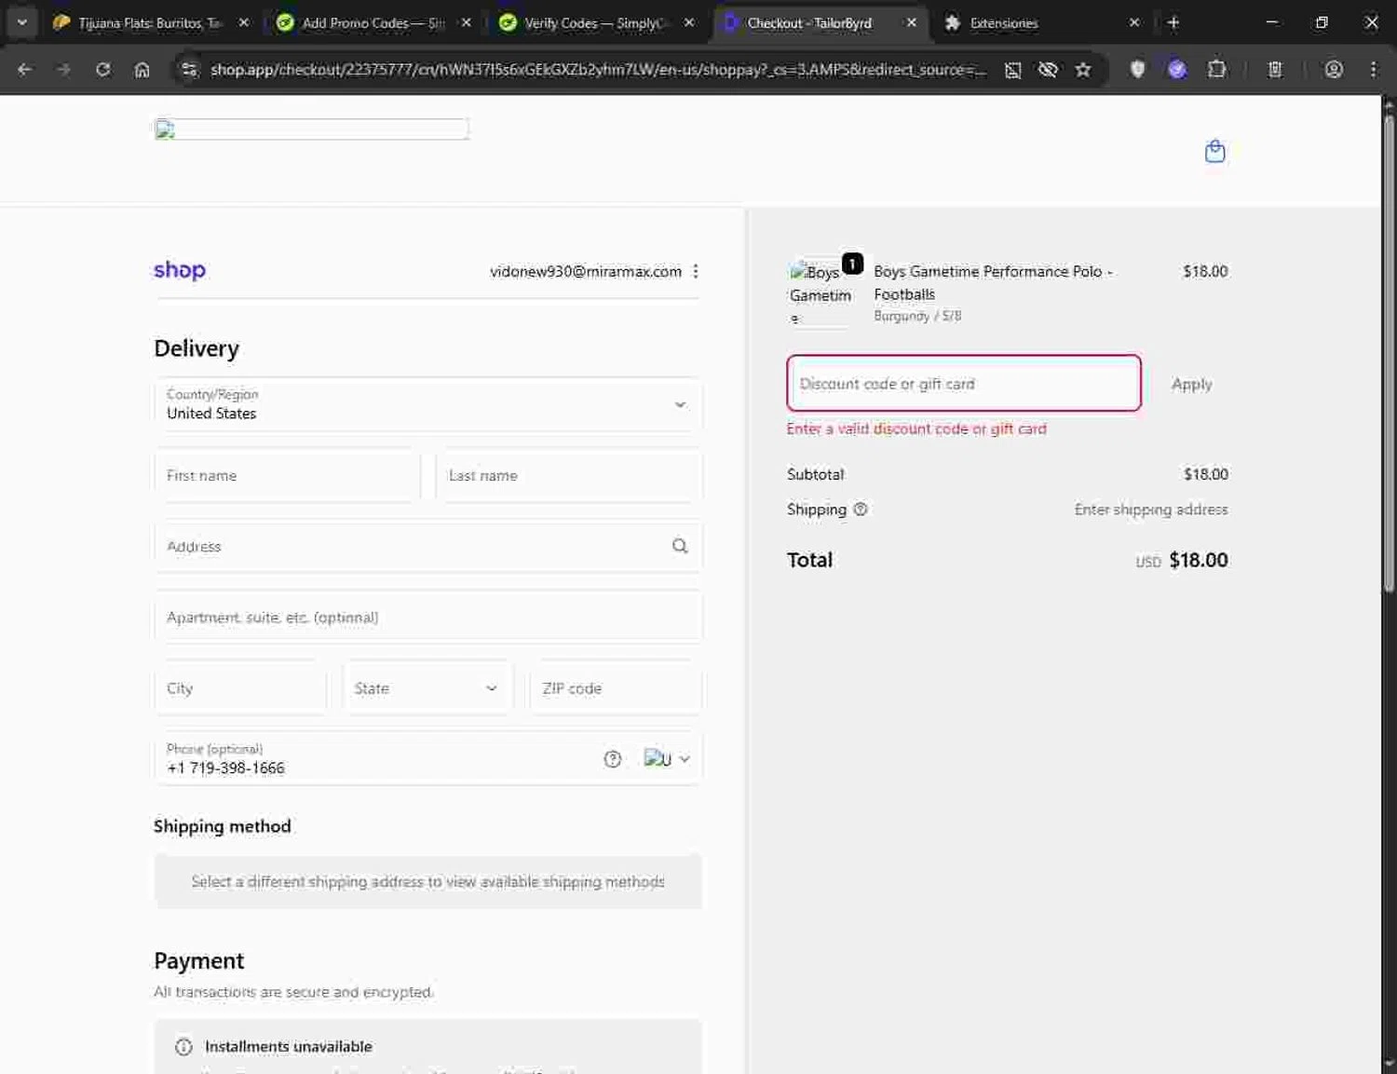Click the page vertical scrollbar thumb
Image resolution: width=1397 pixels, height=1074 pixels.
pos(1389,352)
